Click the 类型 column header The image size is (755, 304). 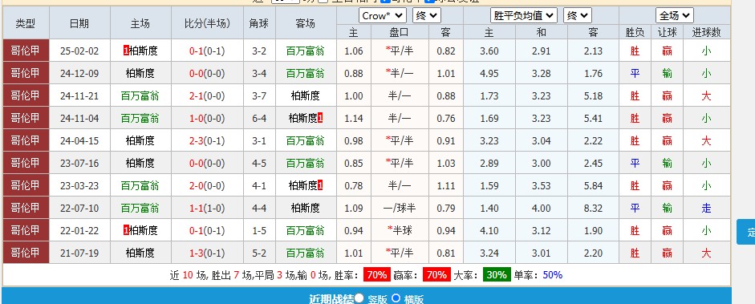tap(26, 23)
